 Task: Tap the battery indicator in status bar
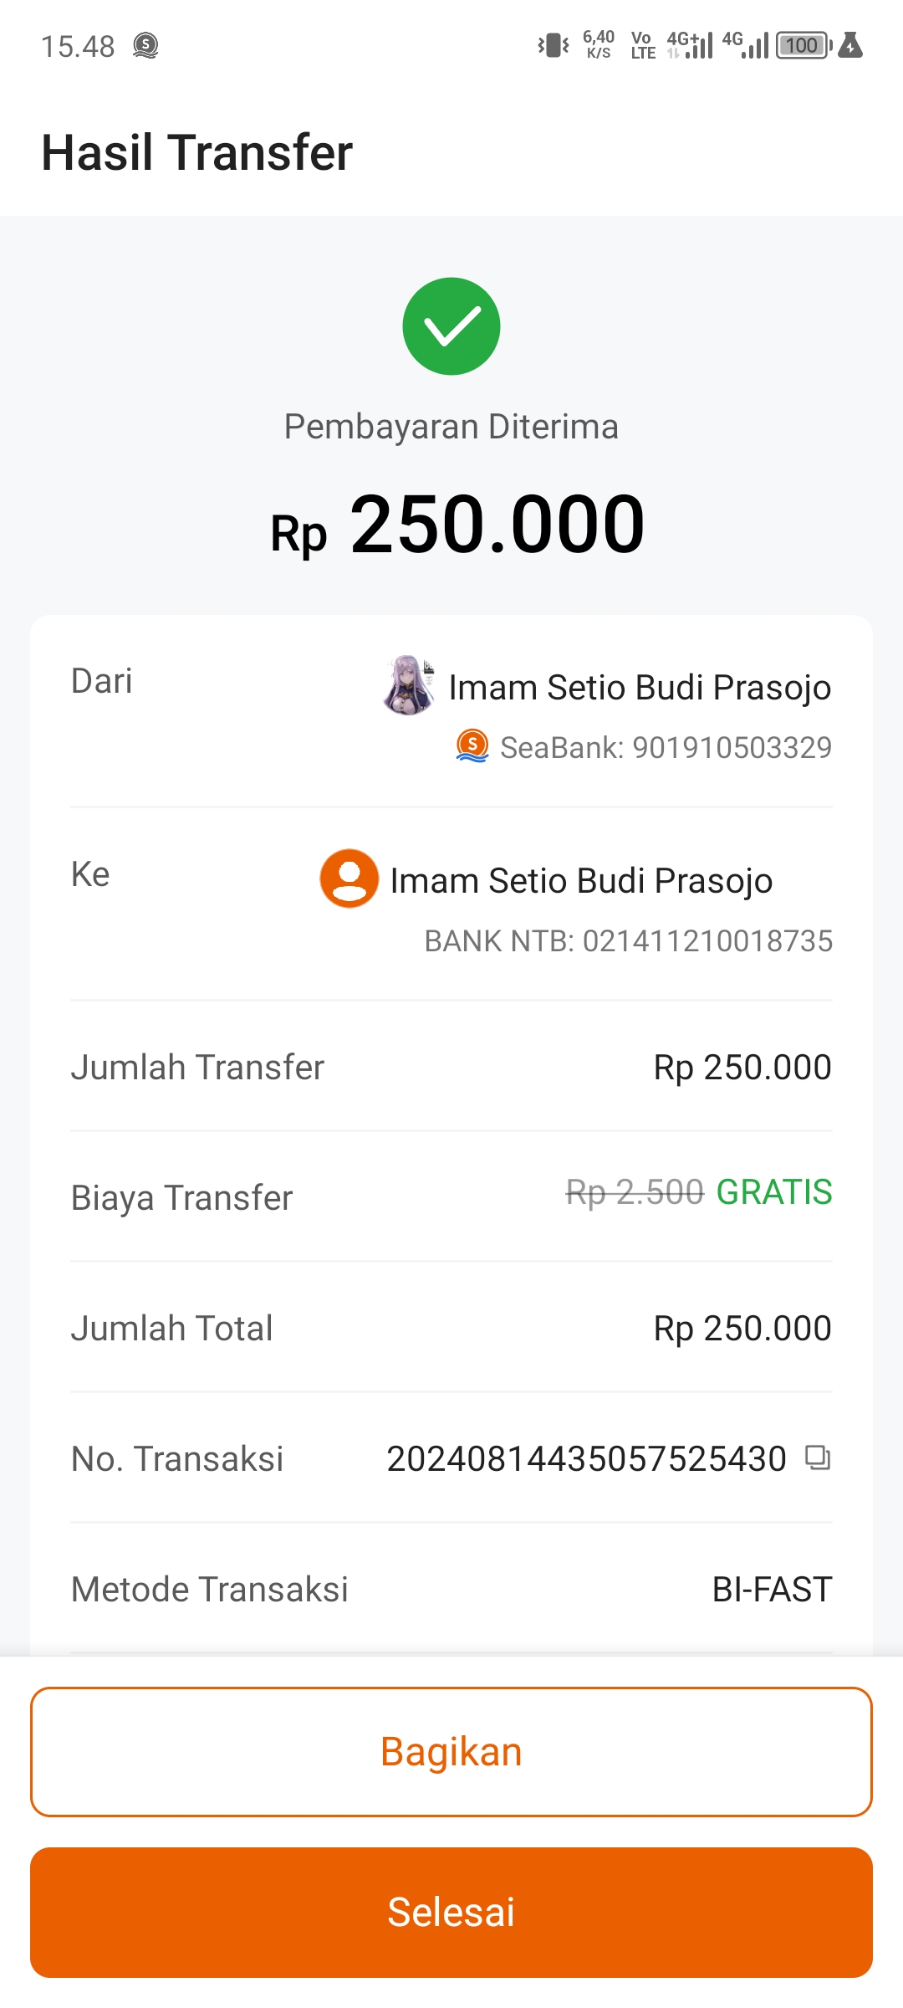click(x=804, y=45)
